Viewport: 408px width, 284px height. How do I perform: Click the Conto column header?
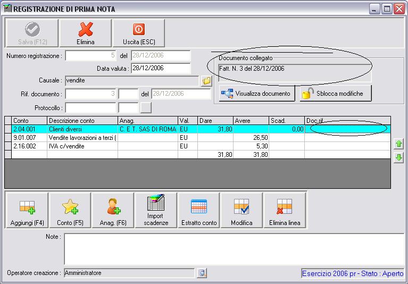pyautogui.click(x=29, y=121)
